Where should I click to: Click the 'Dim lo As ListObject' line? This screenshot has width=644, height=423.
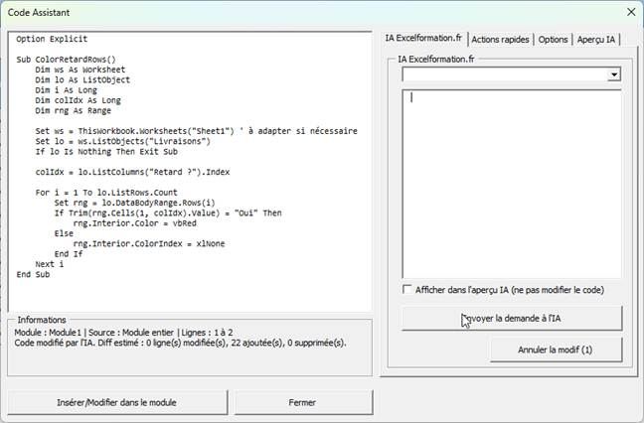coord(82,80)
